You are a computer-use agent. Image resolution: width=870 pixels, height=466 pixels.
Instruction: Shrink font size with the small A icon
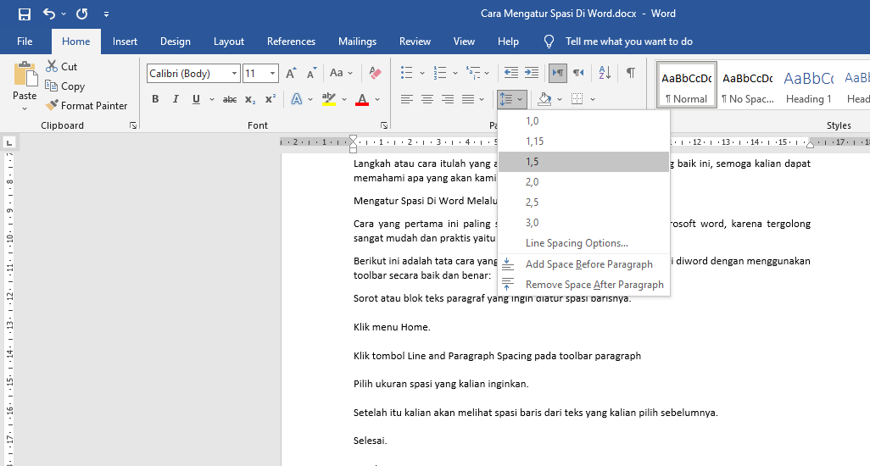click(312, 73)
